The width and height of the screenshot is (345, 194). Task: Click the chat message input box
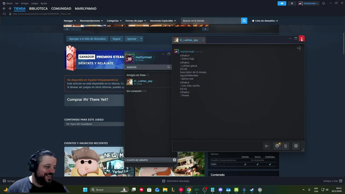click(218, 146)
